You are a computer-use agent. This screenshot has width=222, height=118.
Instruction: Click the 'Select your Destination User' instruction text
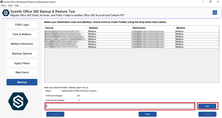[x=105, y=22]
